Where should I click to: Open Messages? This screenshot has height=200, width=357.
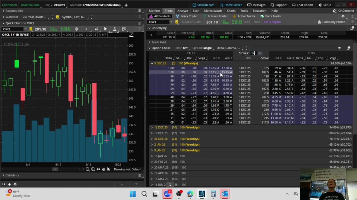[x=256, y=5]
